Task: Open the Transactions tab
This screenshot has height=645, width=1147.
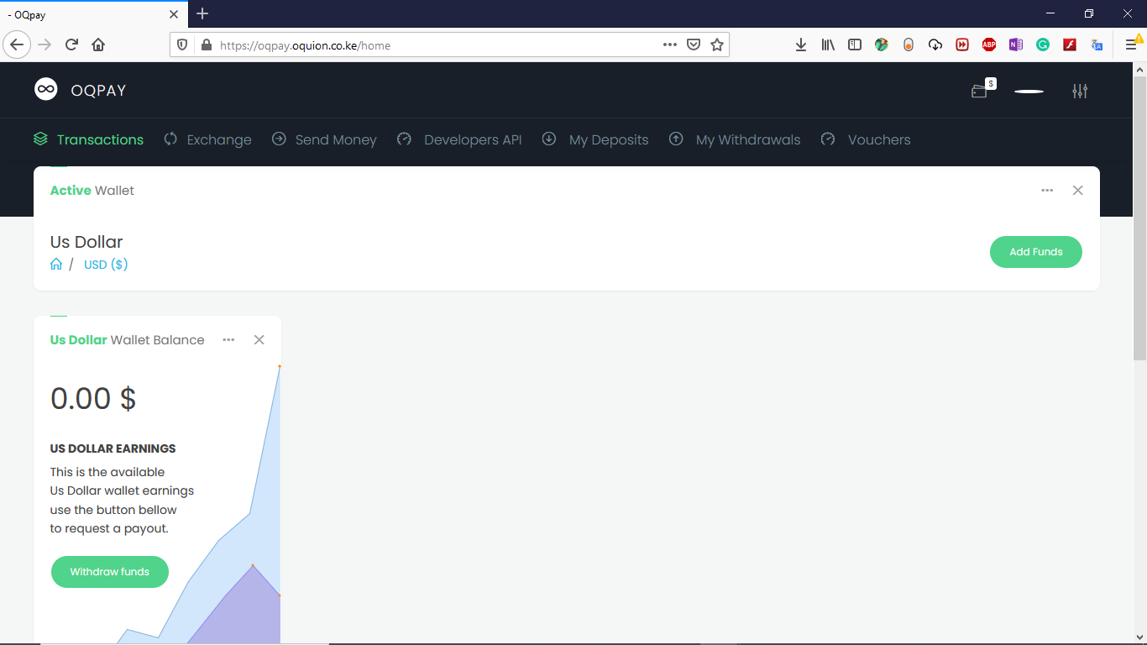Action: pyautogui.click(x=88, y=139)
